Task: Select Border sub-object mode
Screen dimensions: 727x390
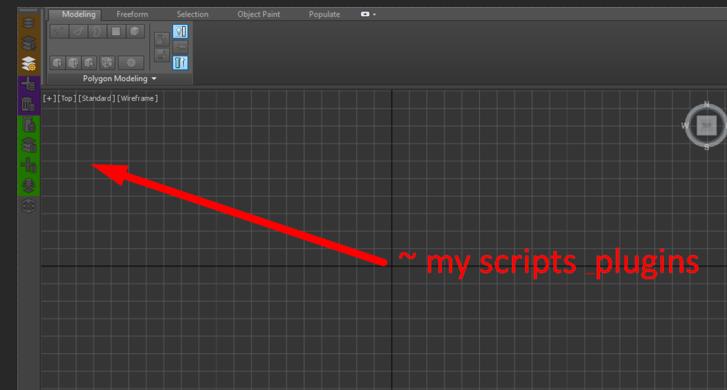Action: click(x=97, y=31)
